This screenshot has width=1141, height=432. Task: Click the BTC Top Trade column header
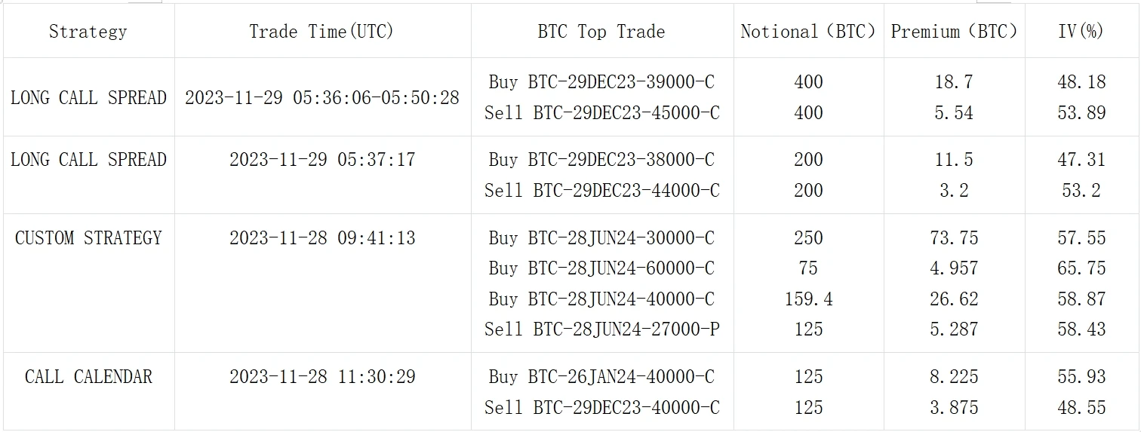click(x=601, y=32)
